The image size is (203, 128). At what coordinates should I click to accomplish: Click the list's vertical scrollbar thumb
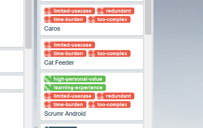pyautogui.click(x=148, y=17)
